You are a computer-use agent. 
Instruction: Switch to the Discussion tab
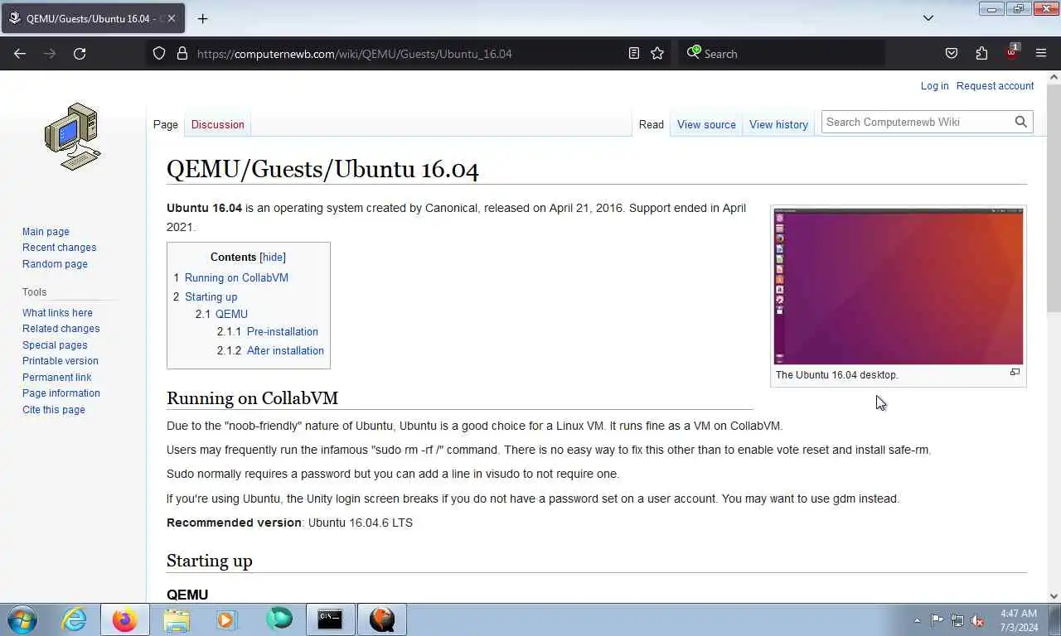click(x=217, y=124)
